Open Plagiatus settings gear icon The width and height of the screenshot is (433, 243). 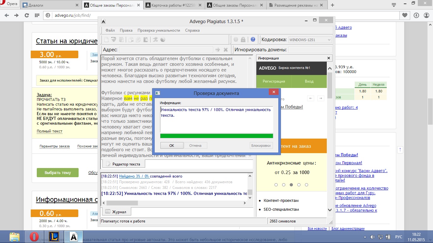pyautogui.click(x=236, y=40)
